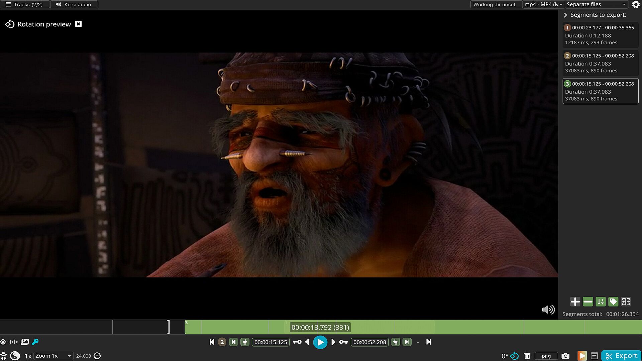Click Working dir unset button
This screenshot has height=361, width=642.
(494, 4)
